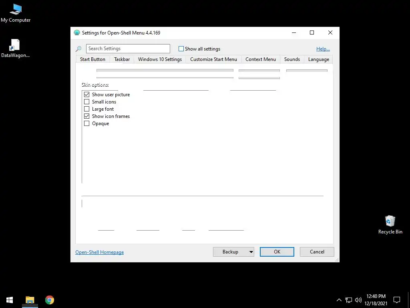Screen dimensions: 410x308
Task: Uncheck Show icon frames option
Action: coord(86,116)
